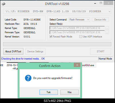Expand the PIONEER drive selection dropdown

coord(57,11)
